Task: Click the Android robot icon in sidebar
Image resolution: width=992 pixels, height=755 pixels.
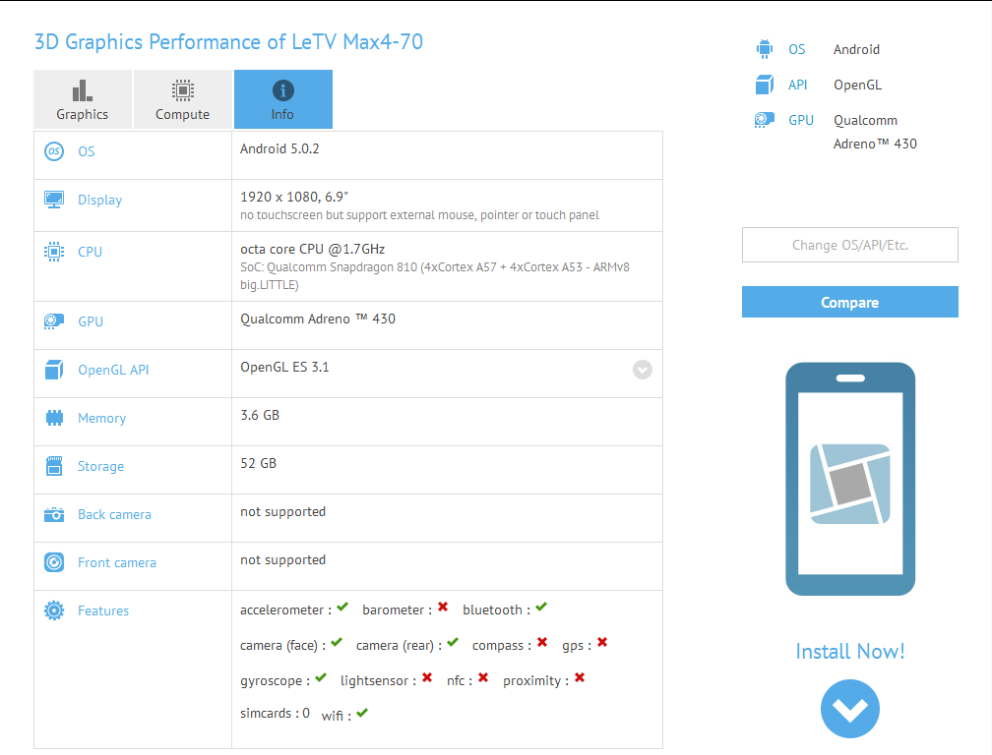Action: (x=765, y=49)
